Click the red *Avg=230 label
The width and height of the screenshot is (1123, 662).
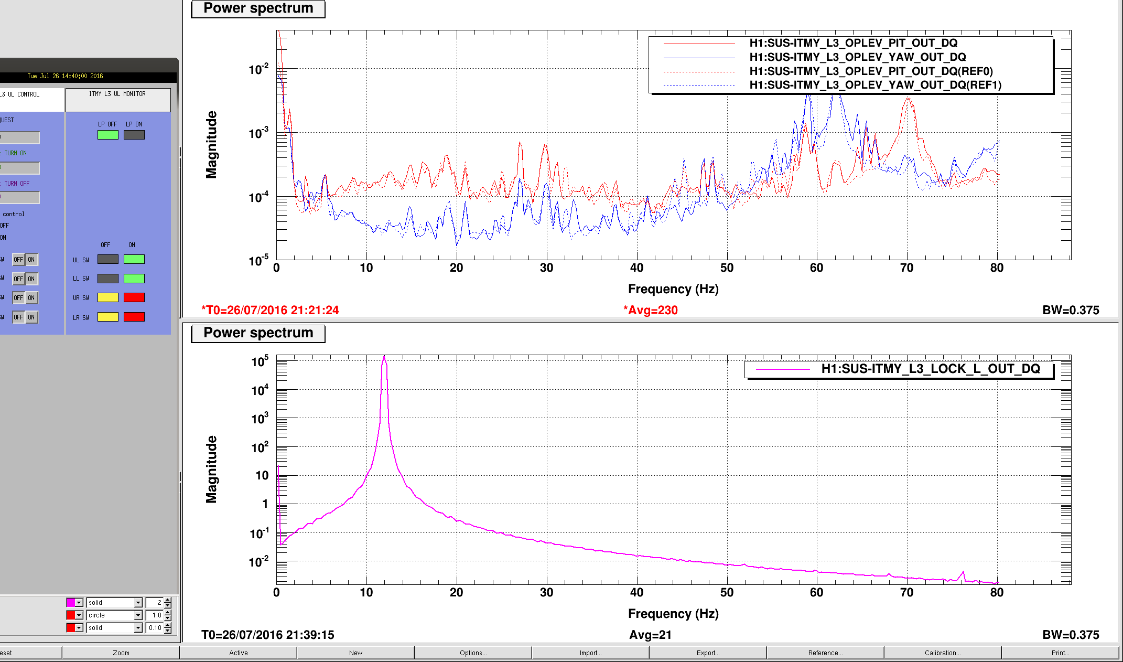[x=650, y=310]
